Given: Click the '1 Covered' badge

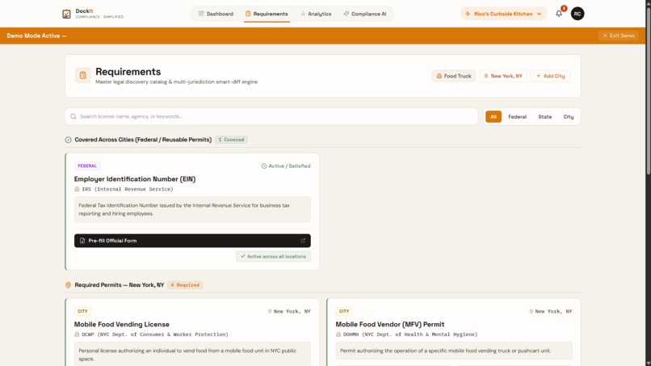Looking at the screenshot, I should 231,140.
